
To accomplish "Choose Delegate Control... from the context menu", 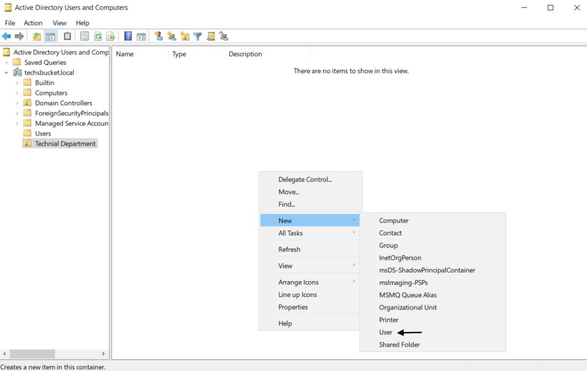I will pos(311,179).
